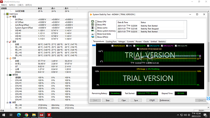
Task: Collapse the Intel Core tree node
Action: click(x=5, y=14)
